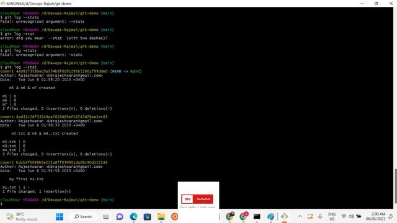Open notifications moon icon
This screenshot has width=397, height=223.
pos(391,216)
